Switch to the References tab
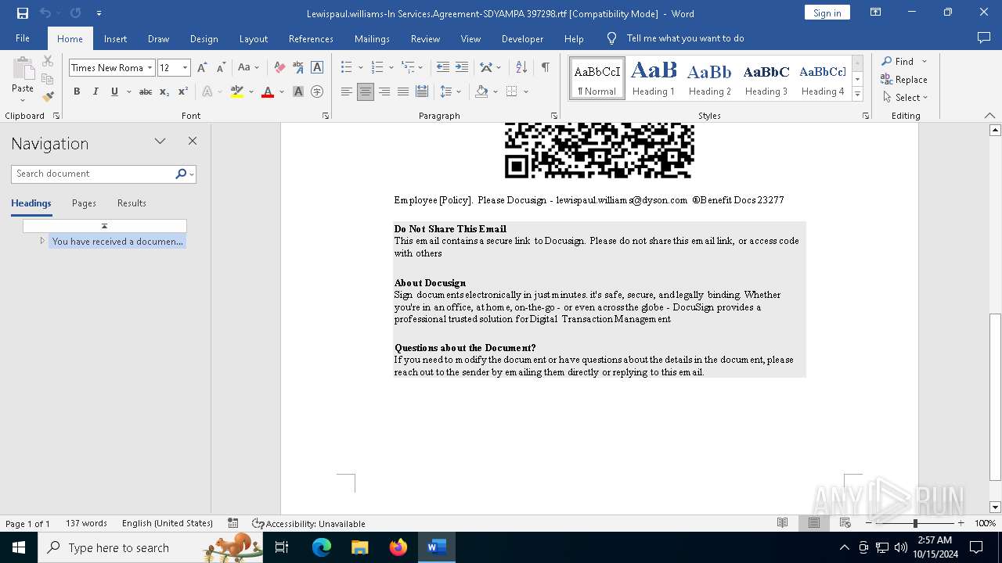 click(x=311, y=38)
